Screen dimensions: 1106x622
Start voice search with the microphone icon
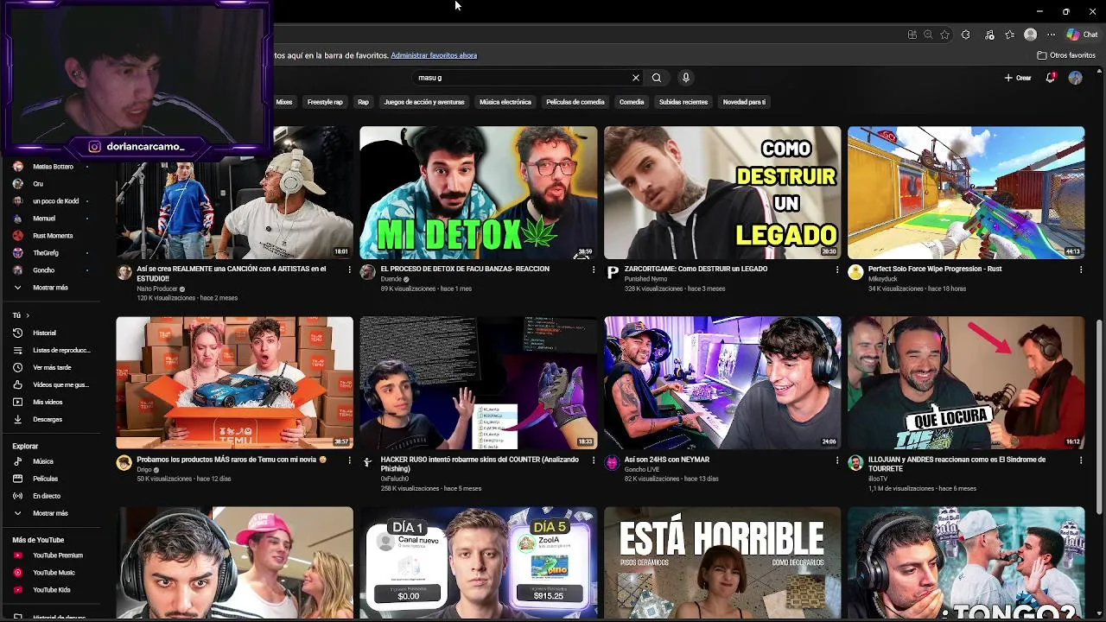click(x=686, y=78)
